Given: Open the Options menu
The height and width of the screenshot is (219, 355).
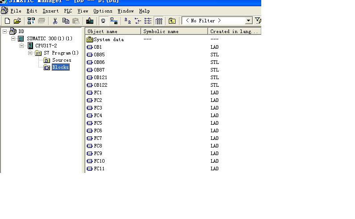Looking at the screenshot, I should (x=103, y=11).
